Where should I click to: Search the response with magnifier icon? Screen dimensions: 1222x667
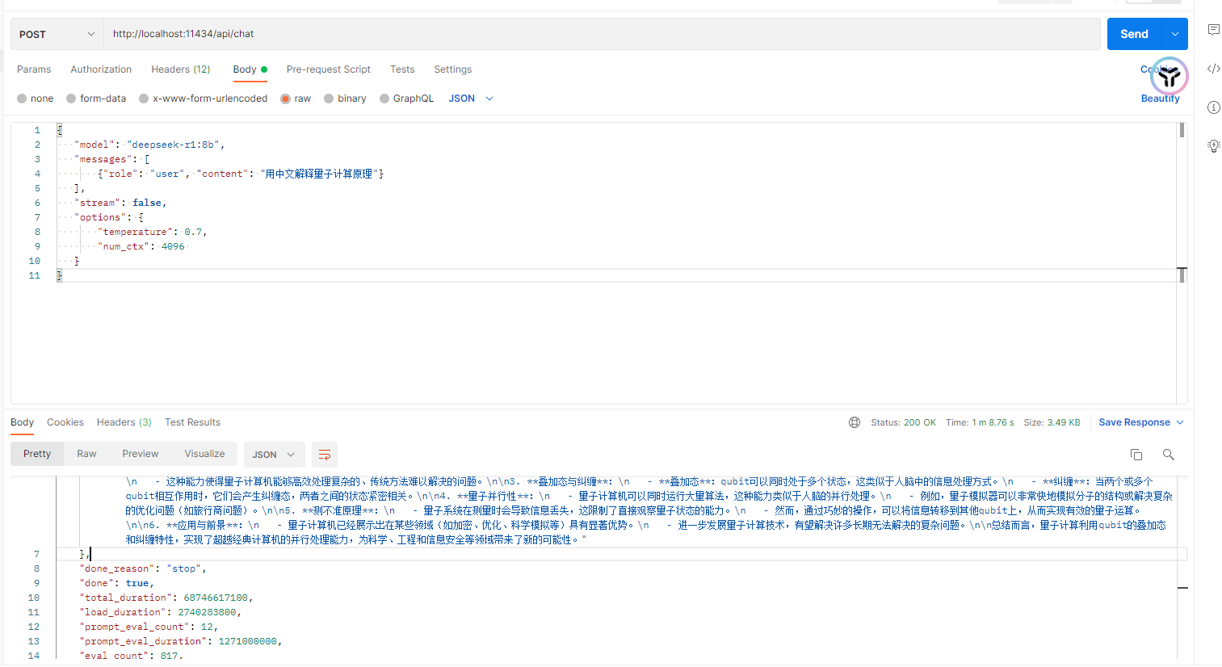[1168, 455]
